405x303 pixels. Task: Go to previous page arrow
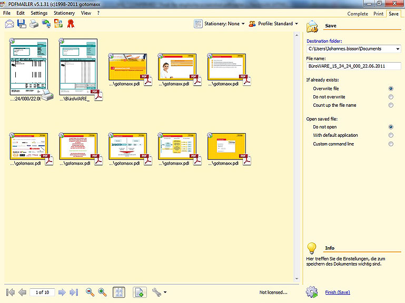(23, 292)
